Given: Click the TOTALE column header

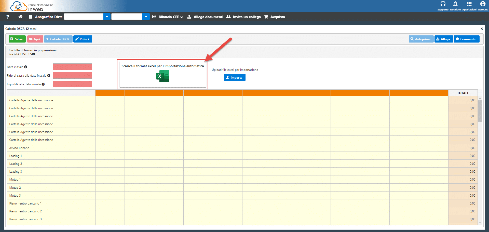Looking at the screenshot, I should pyautogui.click(x=463, y=93).
